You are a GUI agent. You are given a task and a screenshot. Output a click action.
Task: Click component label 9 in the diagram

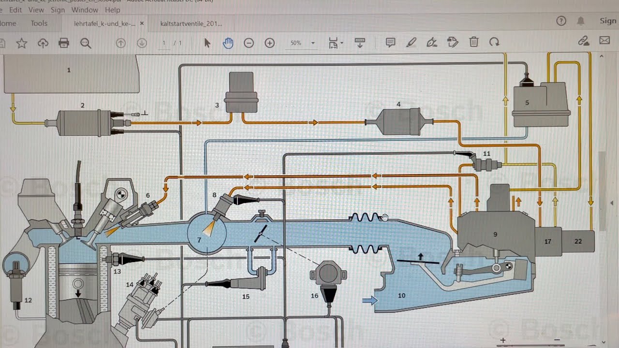[x=495, y=234]
